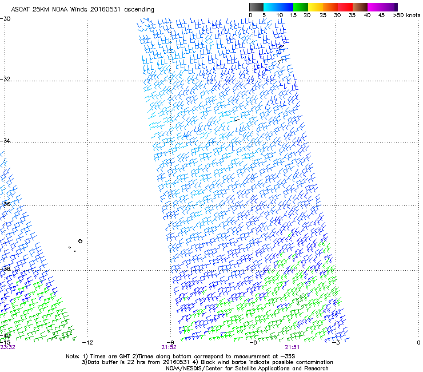Click the blue 10-15 knots color swatch
This screenshot has height=372, width=423.
click(x=286, y=7)
